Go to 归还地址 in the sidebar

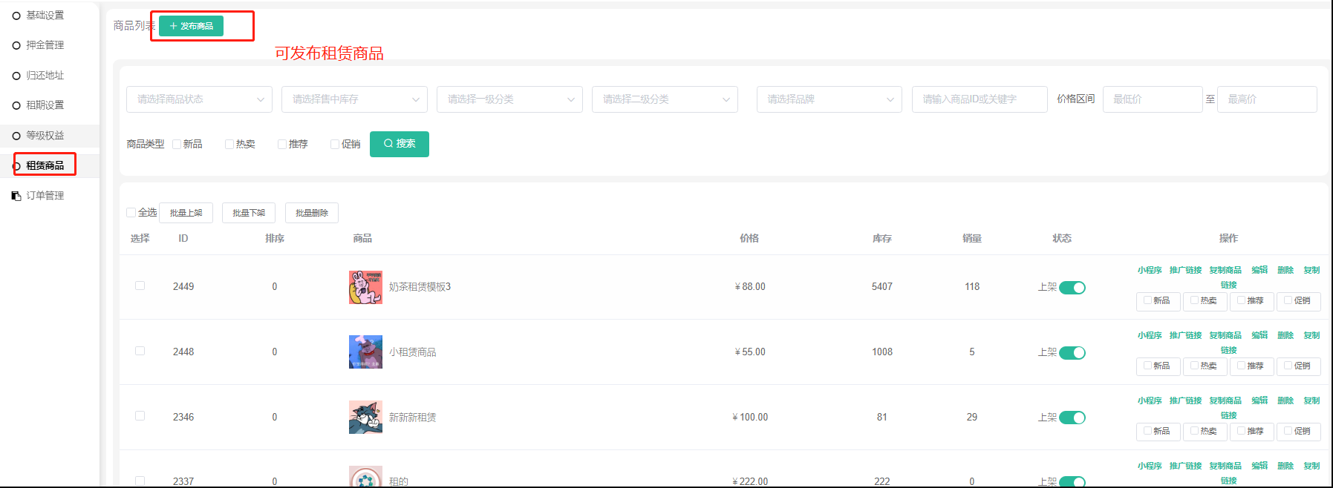click(45, 76)
